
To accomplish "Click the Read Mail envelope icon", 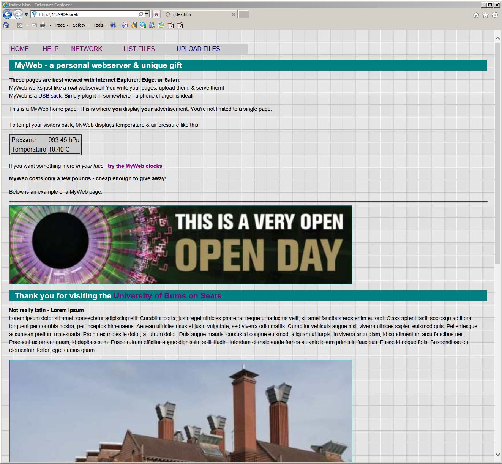I will pos(34,25).
